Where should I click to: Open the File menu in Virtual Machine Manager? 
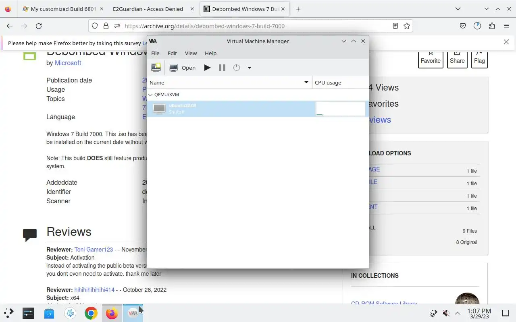(155, 53)
